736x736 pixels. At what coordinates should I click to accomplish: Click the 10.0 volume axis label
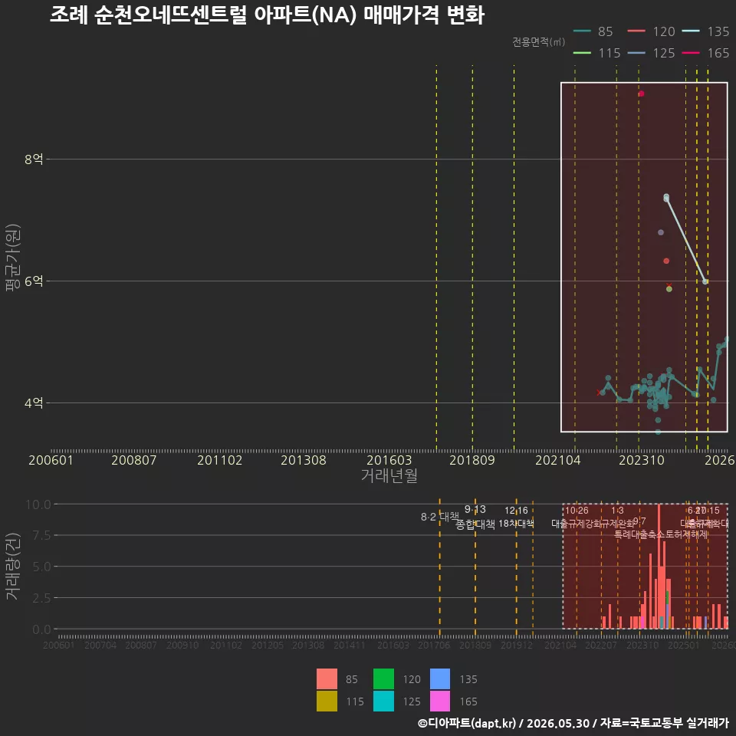pyautogui.click(x=38, y=504)
